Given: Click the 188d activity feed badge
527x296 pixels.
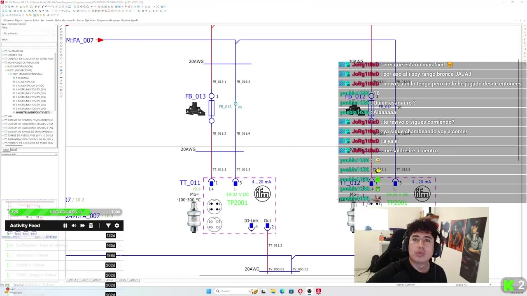Looking at the screenshot, I should tap(111, 255).
